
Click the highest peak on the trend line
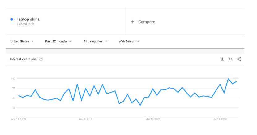point(228,79)
